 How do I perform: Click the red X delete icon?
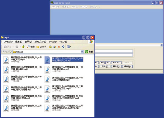click(x=59, y=47)
